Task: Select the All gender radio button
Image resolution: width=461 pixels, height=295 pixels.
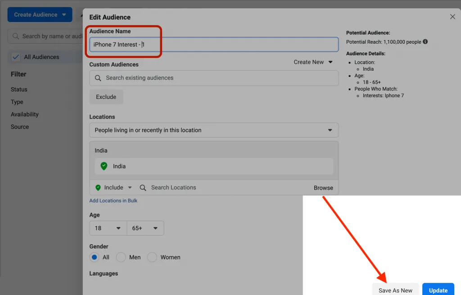Action: coord(94,257)
